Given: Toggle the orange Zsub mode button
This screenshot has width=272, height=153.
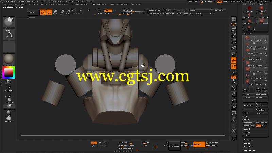Looking at the screenshot, I should tap(108, 11).
